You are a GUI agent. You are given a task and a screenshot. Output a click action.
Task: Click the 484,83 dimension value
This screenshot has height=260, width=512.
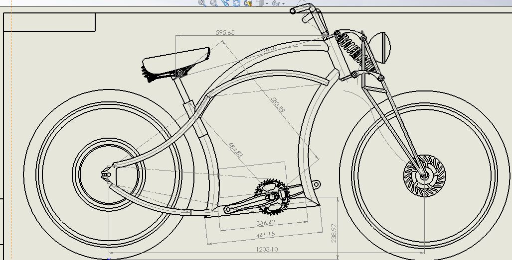(235, 150)
